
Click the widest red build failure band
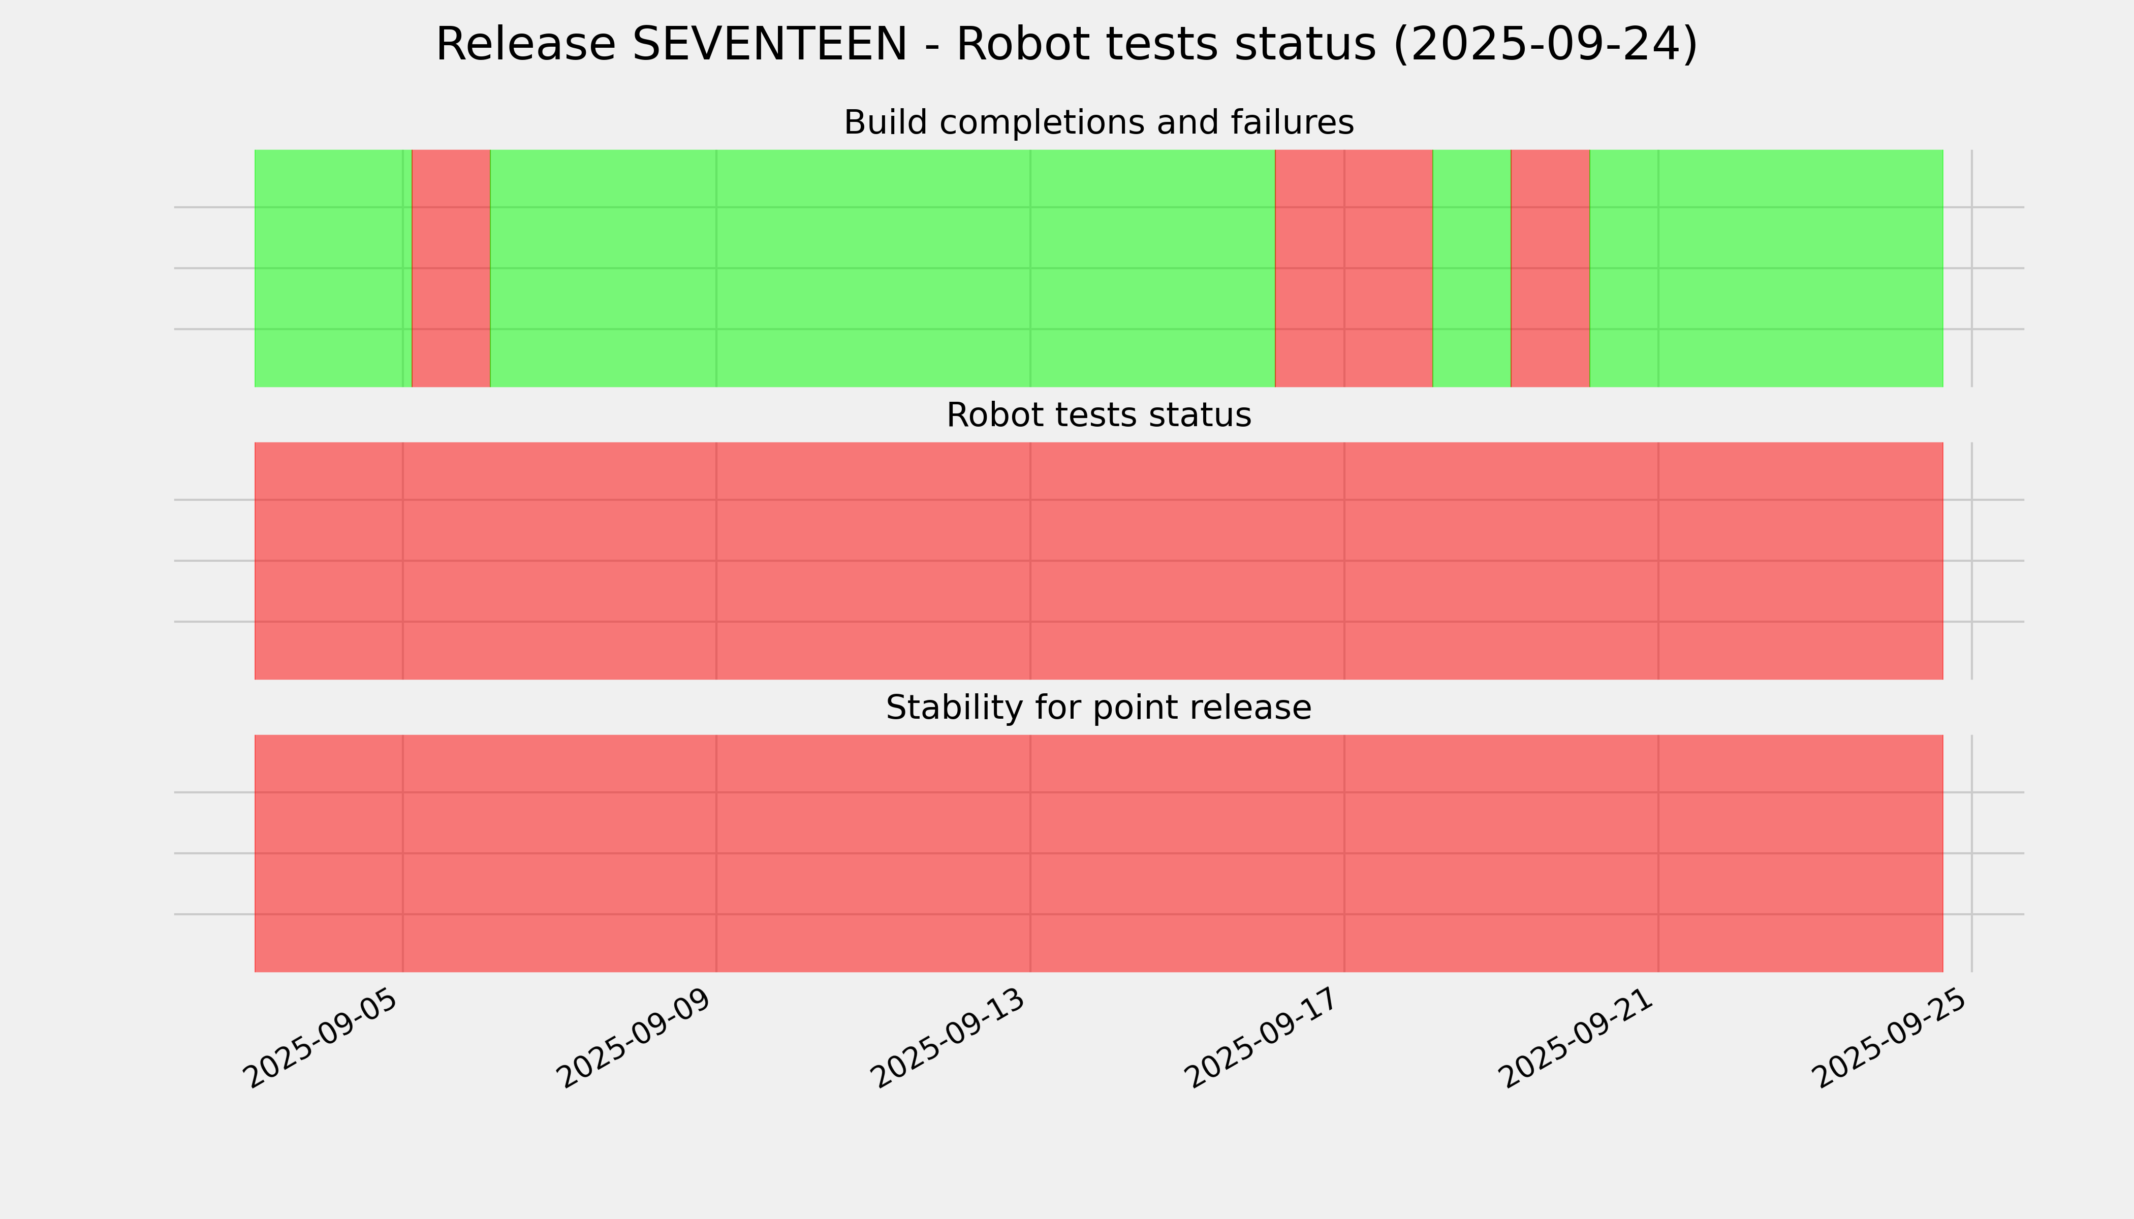1354,268
